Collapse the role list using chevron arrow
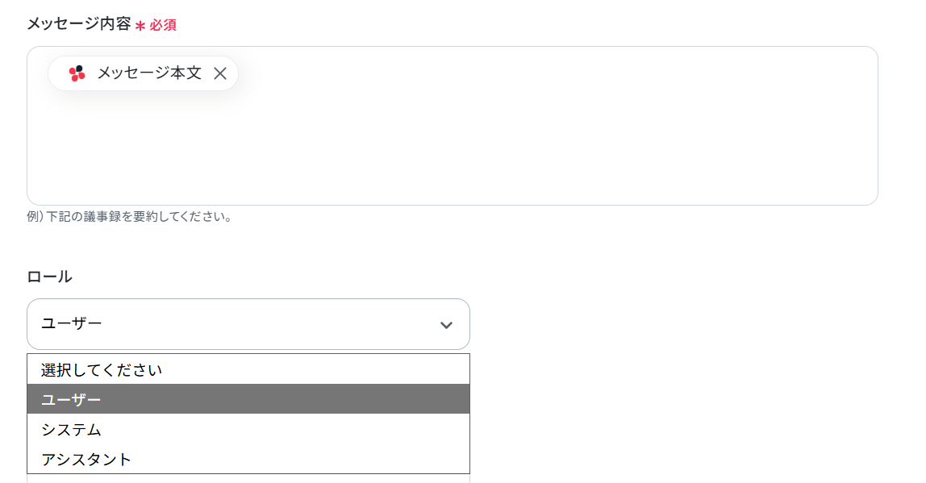Screen dimensions: 926x483 [447, 325]
